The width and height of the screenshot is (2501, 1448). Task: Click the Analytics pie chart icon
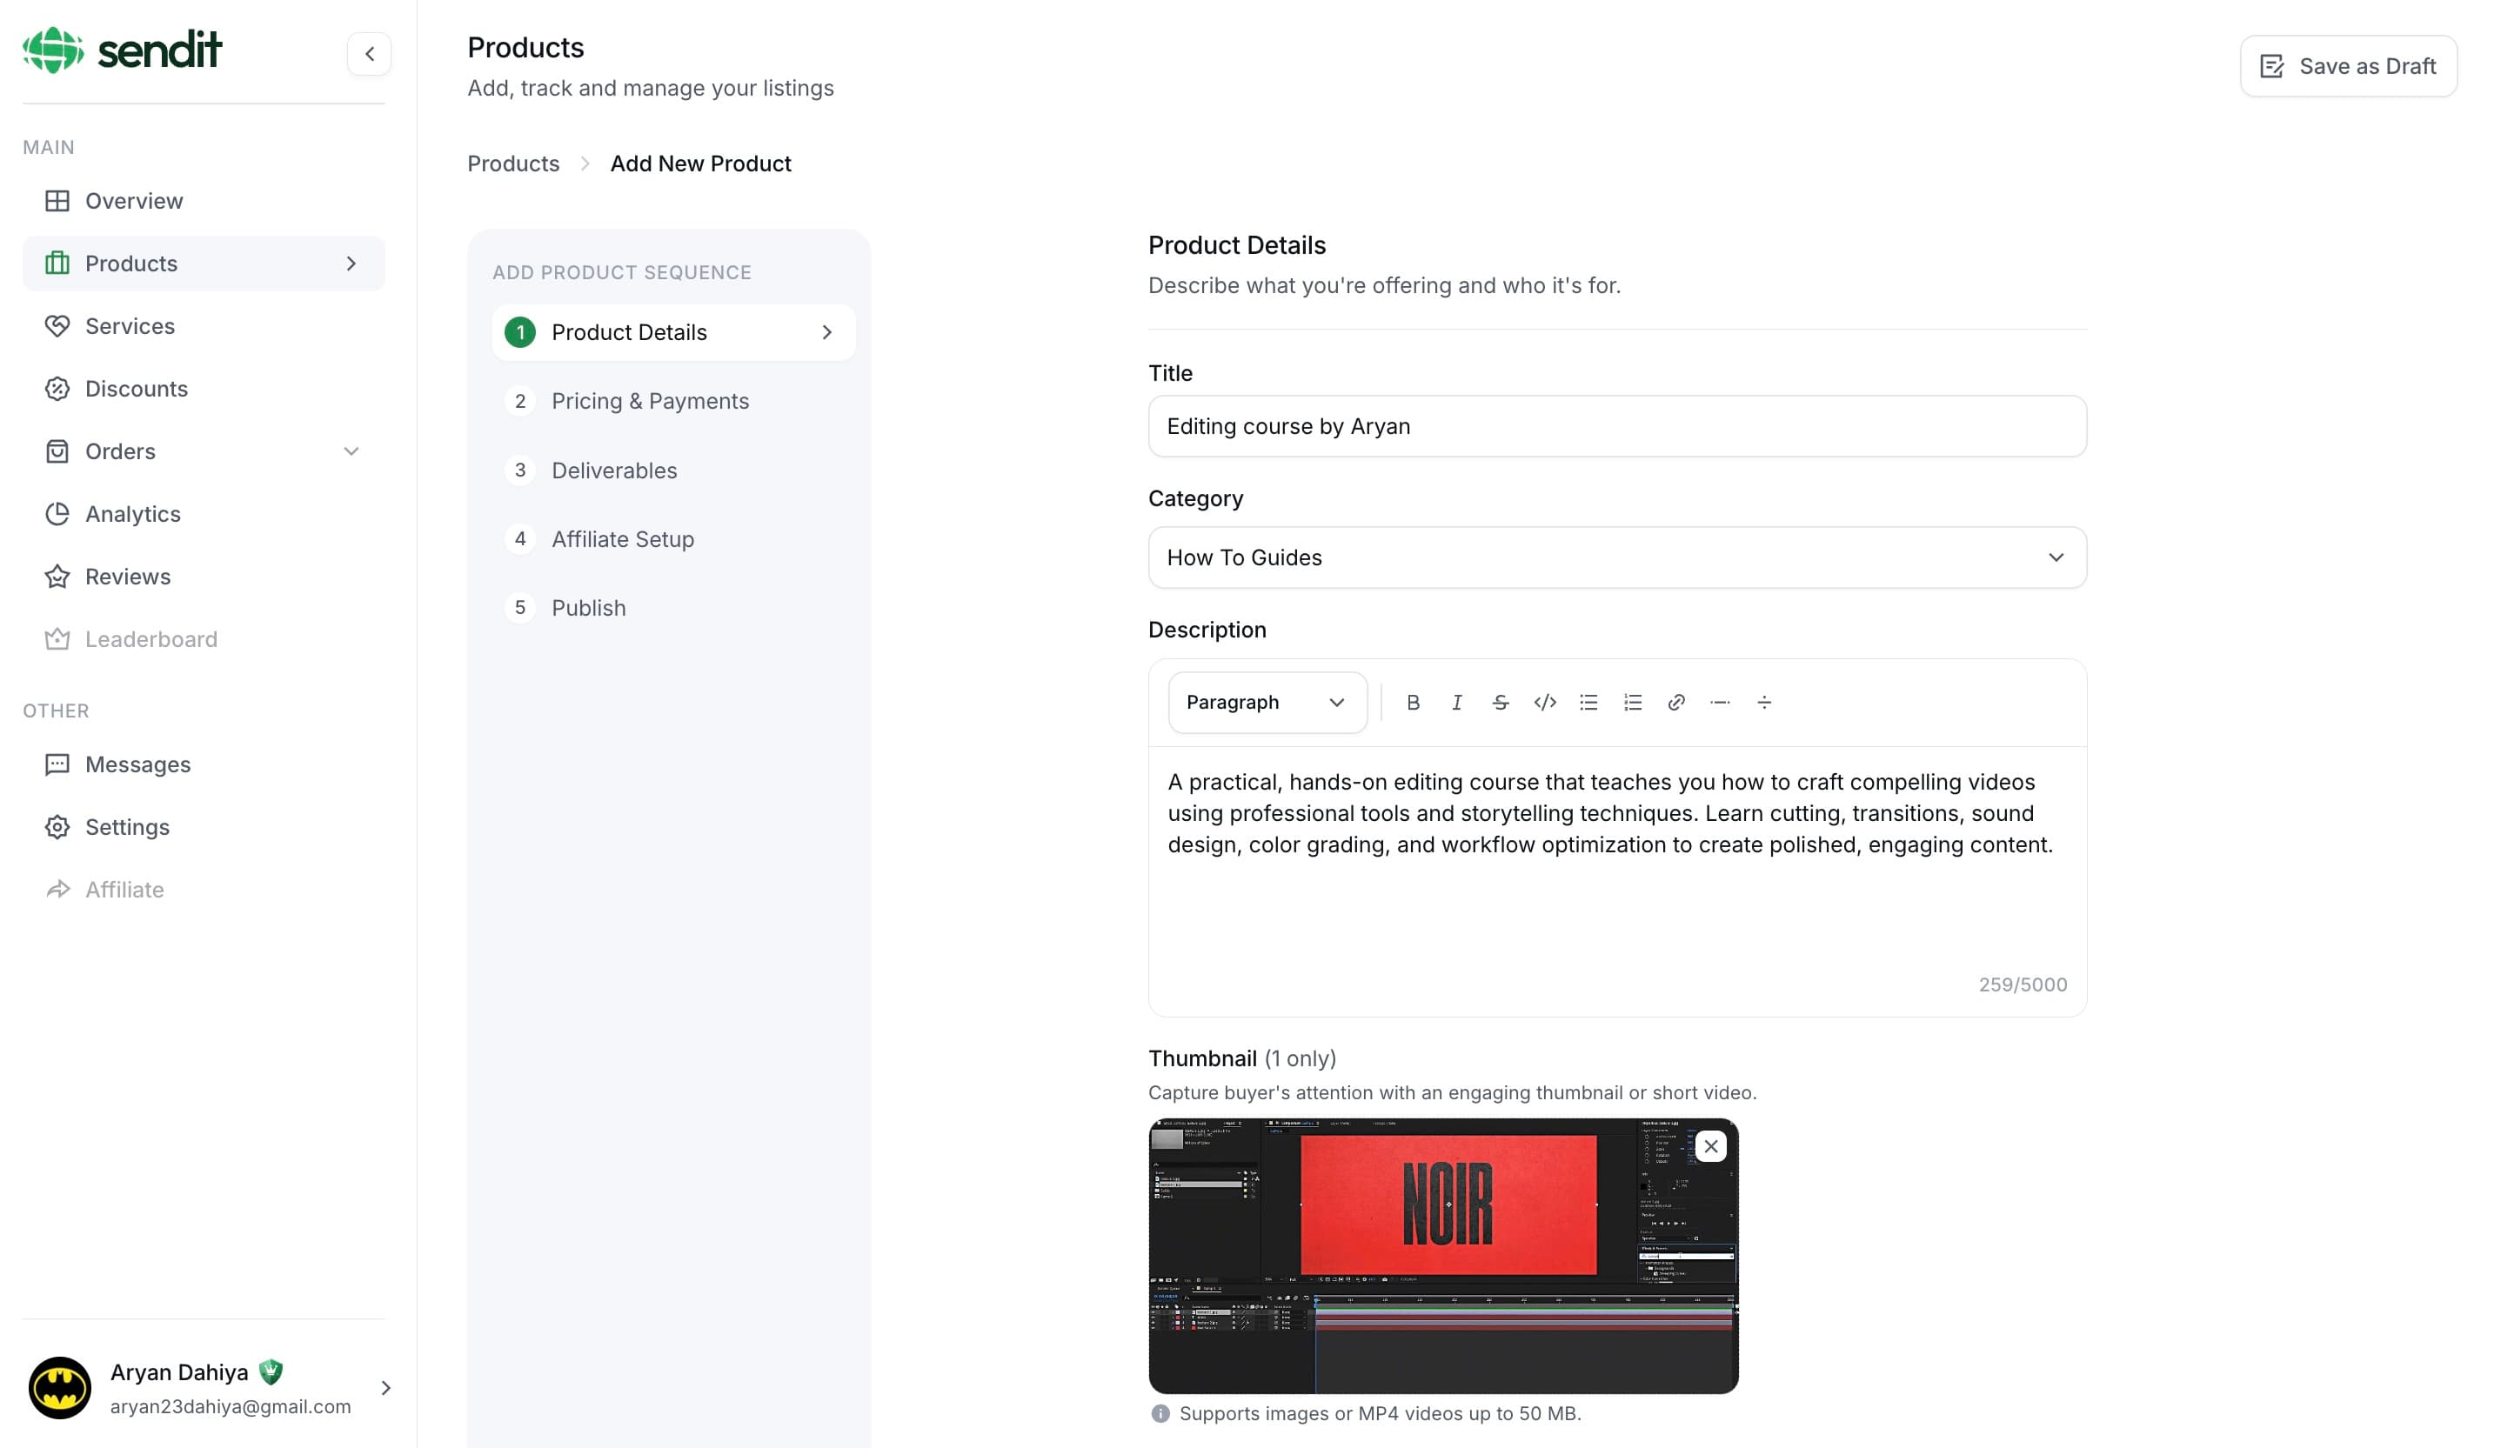(57, 513)
